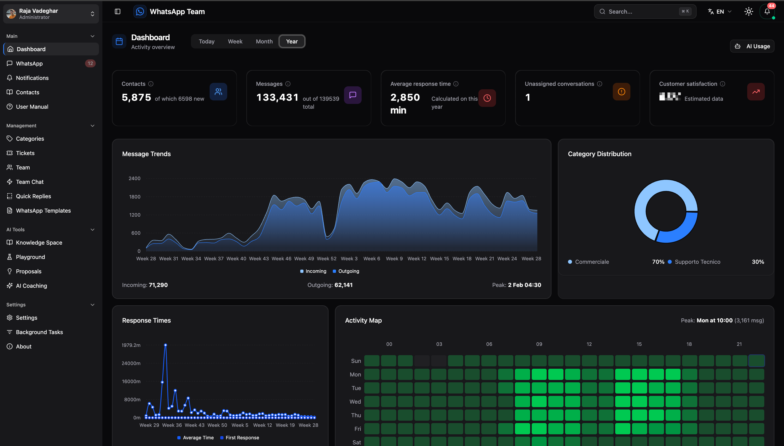Click the customer satisfaction trend icon

click(756, 92)
